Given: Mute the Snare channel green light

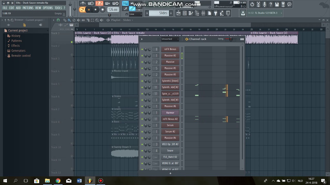Looking at the screenshot, I should point(142,151).
